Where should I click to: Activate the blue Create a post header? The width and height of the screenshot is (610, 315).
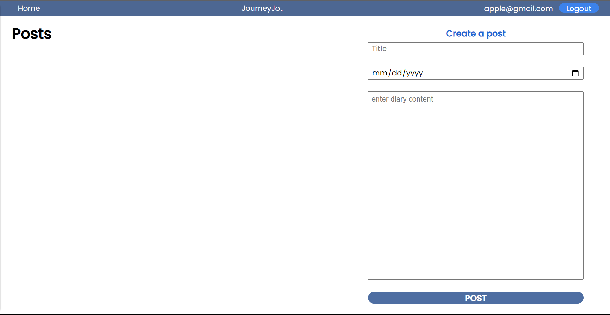coord(475,33)
